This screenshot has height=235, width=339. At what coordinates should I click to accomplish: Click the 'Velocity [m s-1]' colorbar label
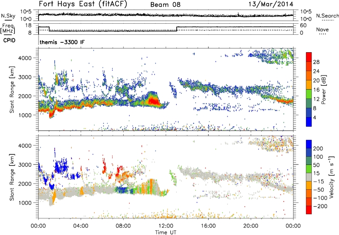pos(331,177)
